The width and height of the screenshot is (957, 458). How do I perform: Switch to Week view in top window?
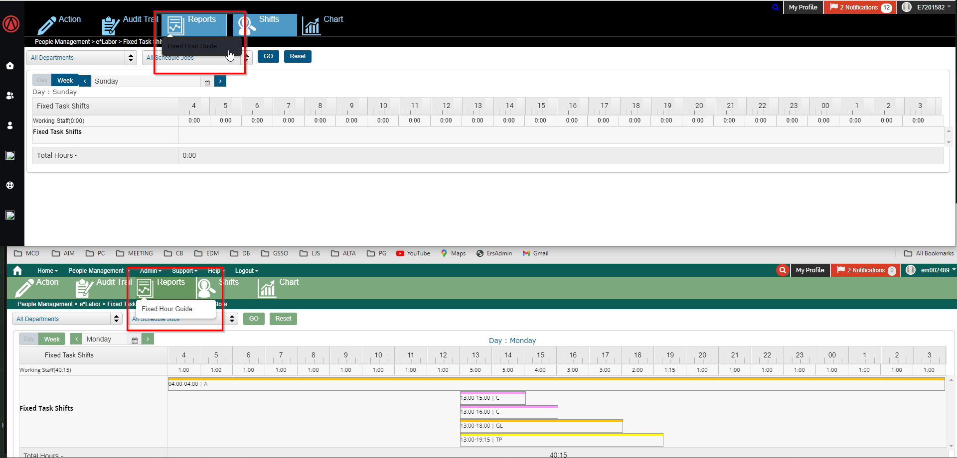point(65,80)
